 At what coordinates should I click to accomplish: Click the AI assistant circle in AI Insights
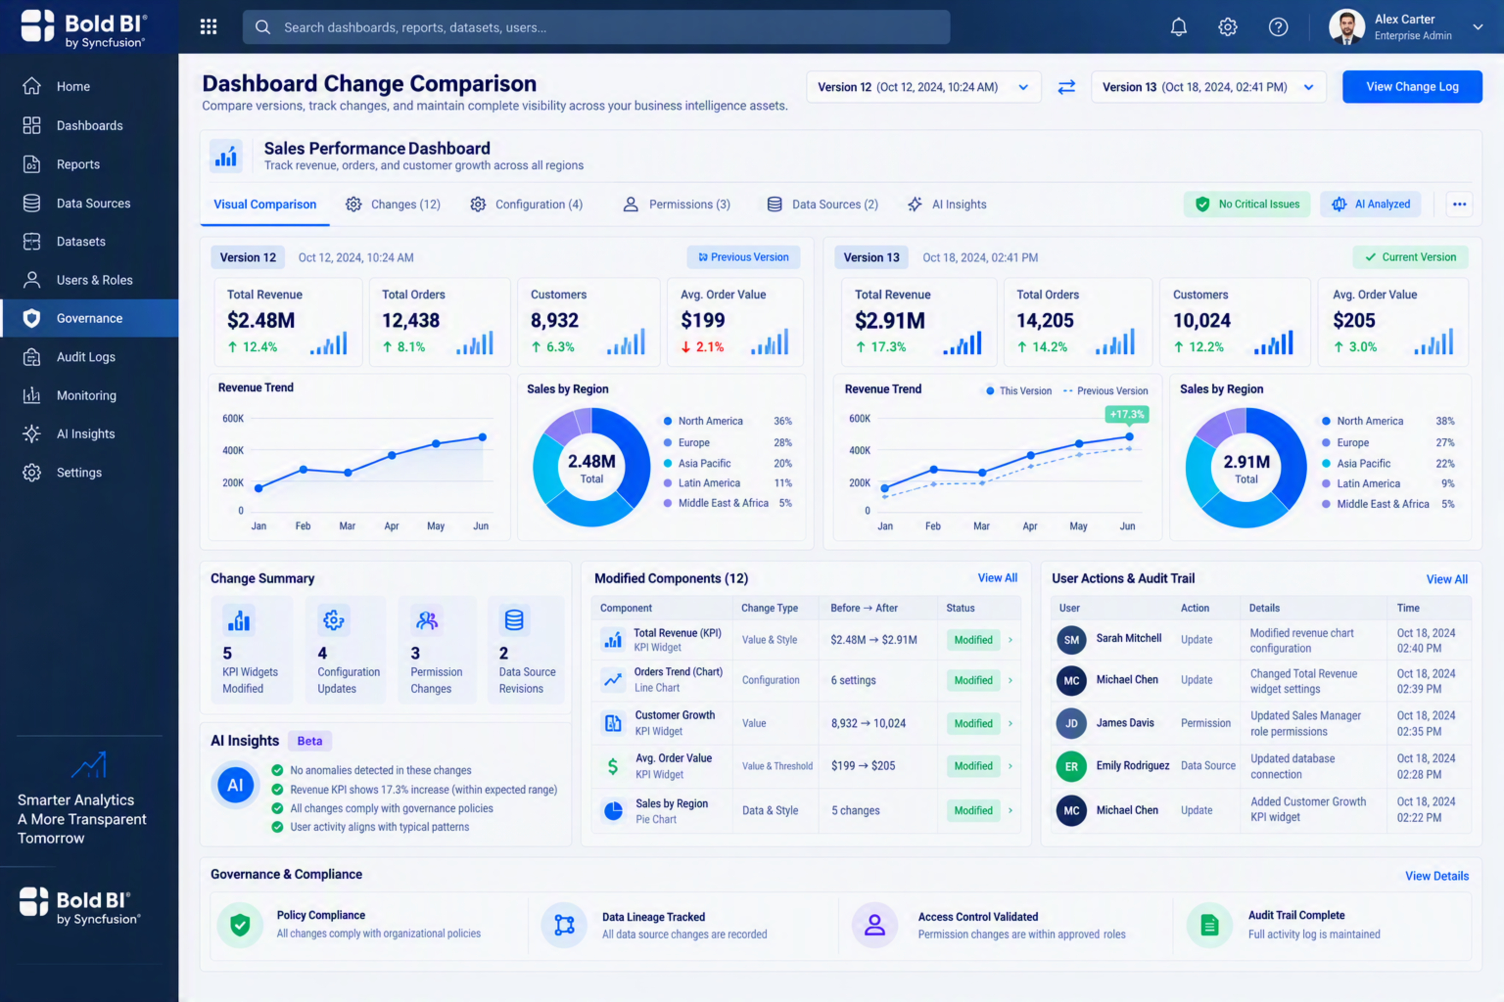(235, 785)
